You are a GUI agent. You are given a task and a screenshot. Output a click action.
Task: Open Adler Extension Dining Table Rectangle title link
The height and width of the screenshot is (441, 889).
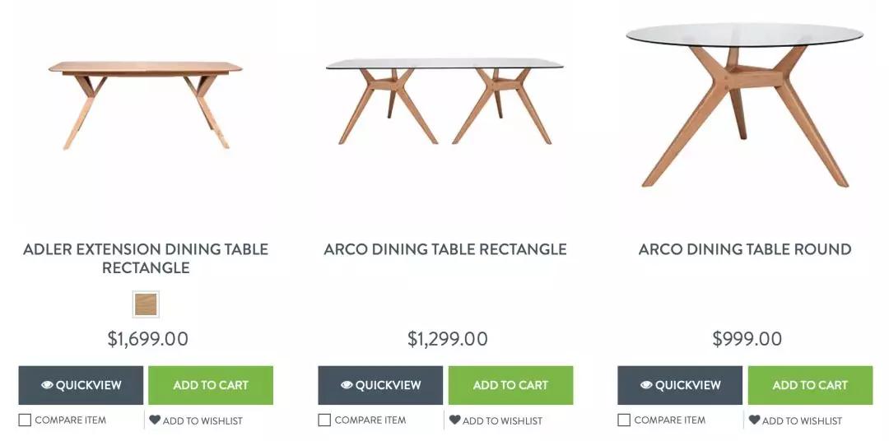coord(146,258)
